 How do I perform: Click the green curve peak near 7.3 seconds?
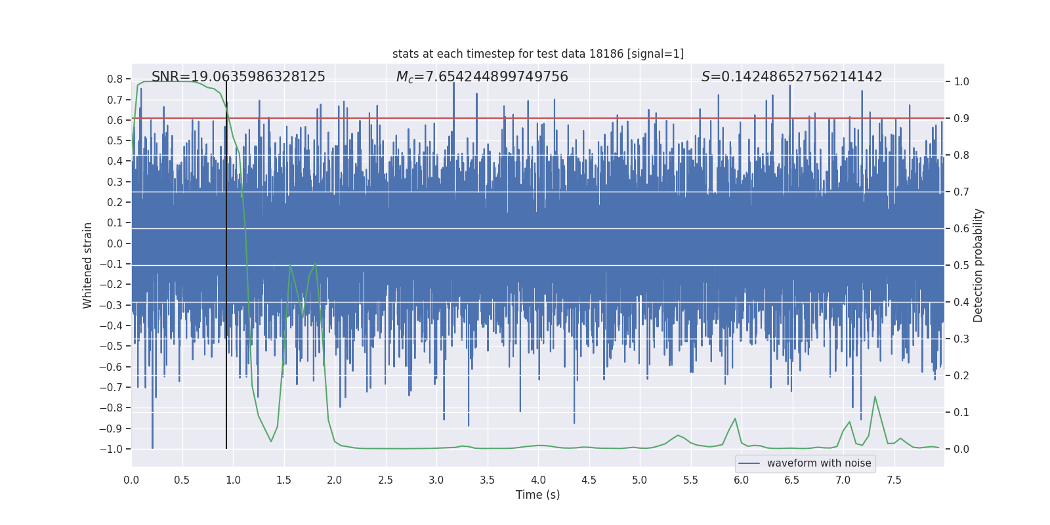(x=875, y=397)
